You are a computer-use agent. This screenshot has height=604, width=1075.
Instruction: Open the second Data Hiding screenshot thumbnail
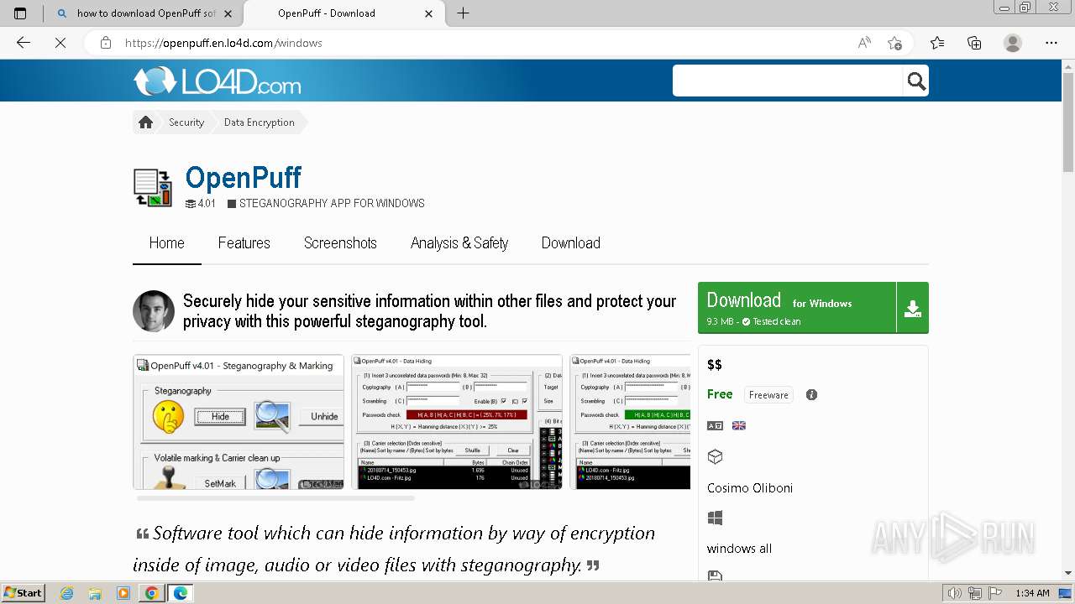(457, 422)
